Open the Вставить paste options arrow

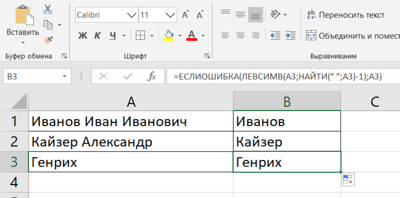coord(23,42)
